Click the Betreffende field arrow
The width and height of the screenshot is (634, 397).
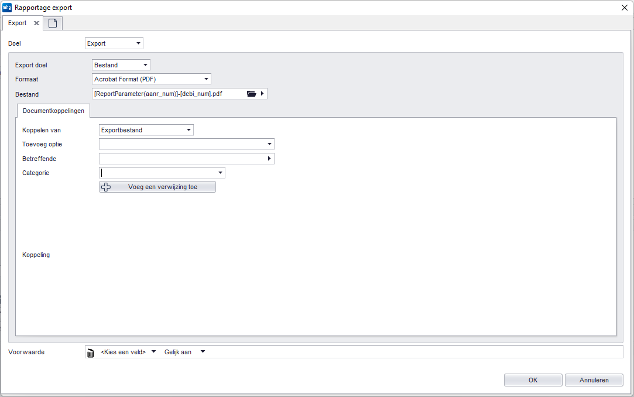(x=269, y=159)
